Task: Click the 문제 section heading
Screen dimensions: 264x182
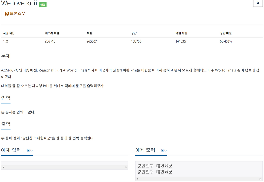Action: point(6,56)
